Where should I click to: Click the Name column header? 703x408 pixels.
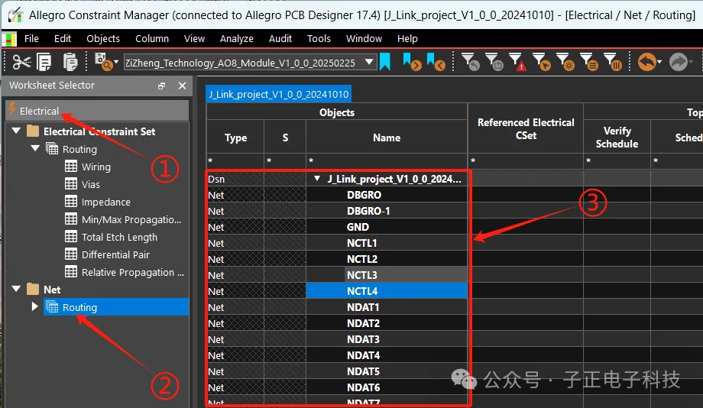pos(387,138)
